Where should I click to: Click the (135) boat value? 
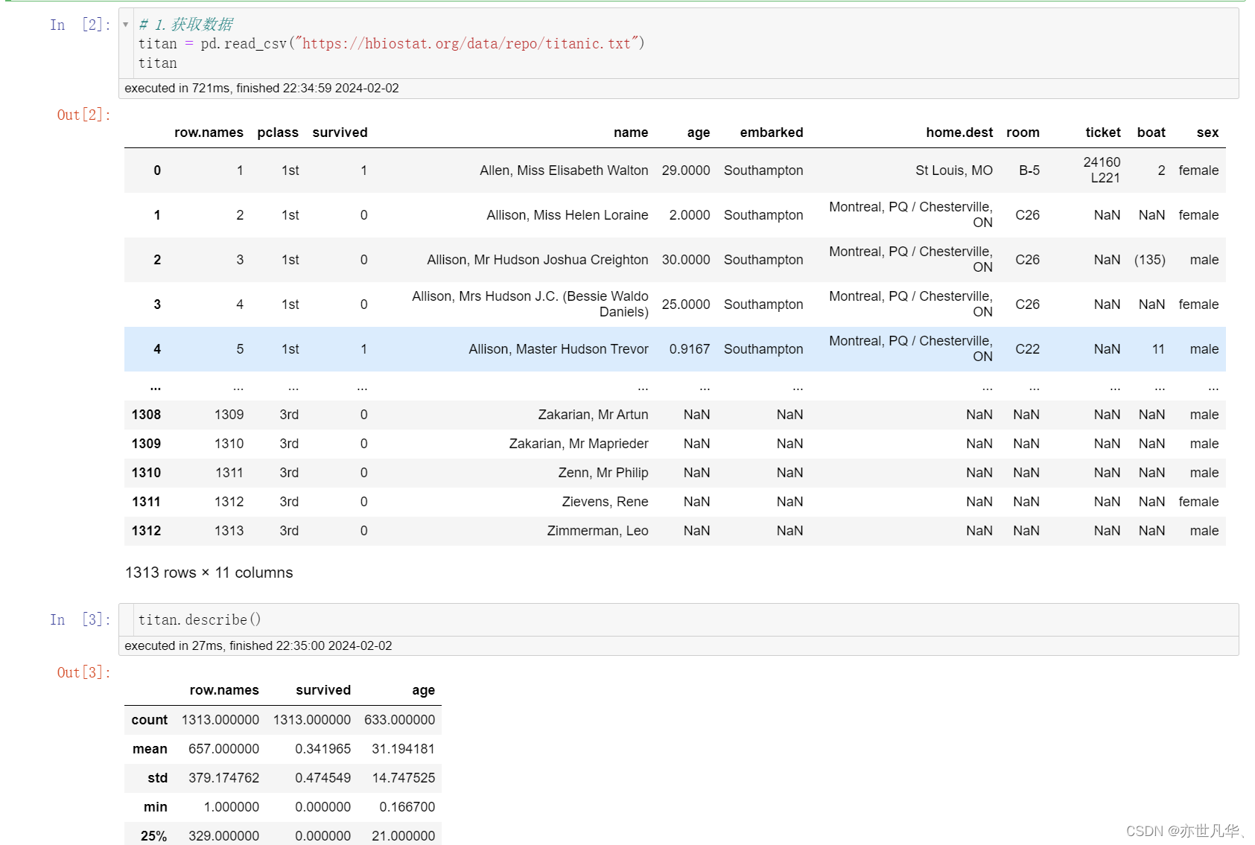1150,260
